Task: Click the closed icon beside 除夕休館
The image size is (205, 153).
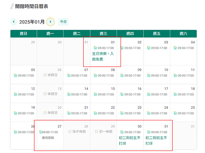Action: point(70,132)
